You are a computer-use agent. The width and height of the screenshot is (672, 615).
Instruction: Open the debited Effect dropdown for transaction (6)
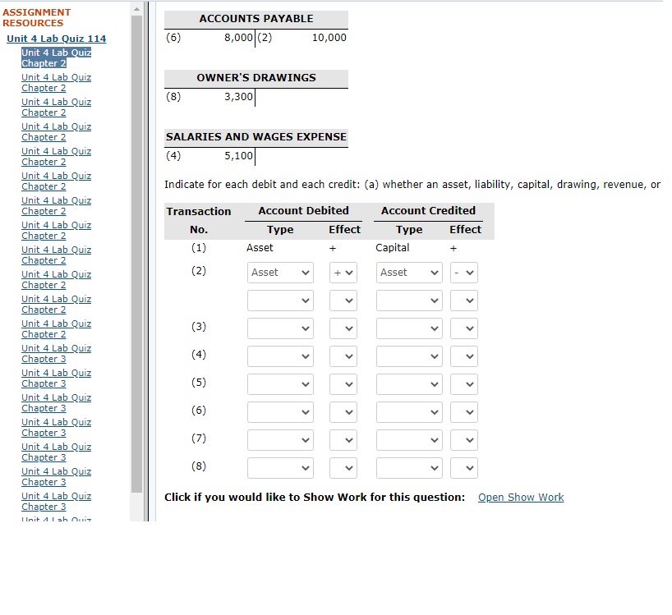tap(343, 411)
